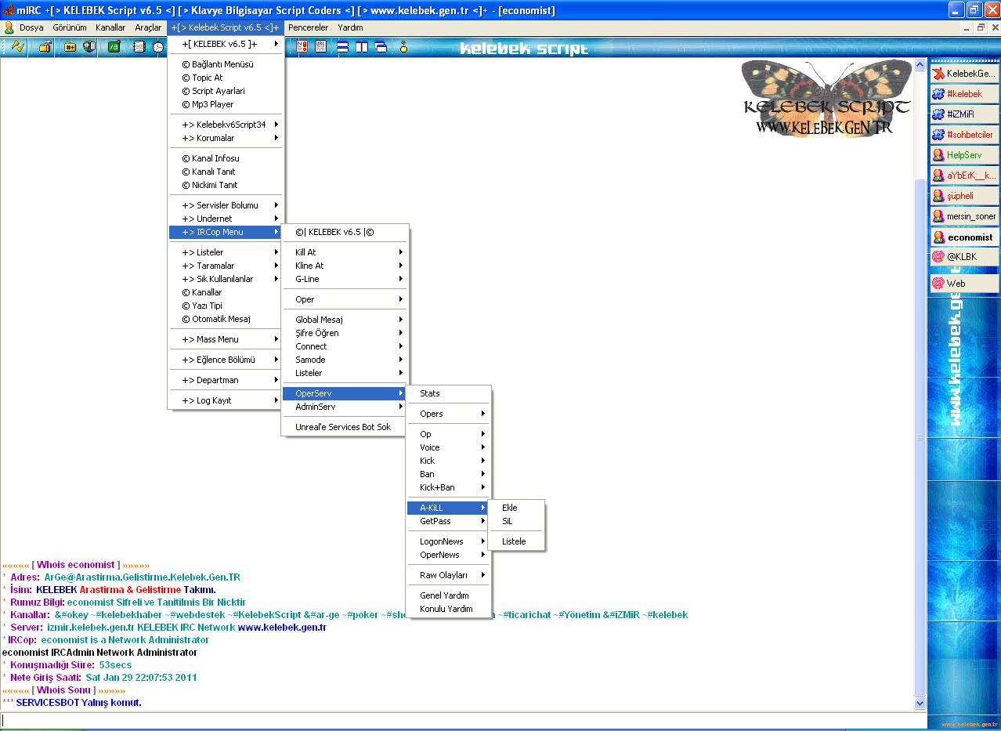
Task: Expand the G-Line submenu
Action: tap(345, 279)
